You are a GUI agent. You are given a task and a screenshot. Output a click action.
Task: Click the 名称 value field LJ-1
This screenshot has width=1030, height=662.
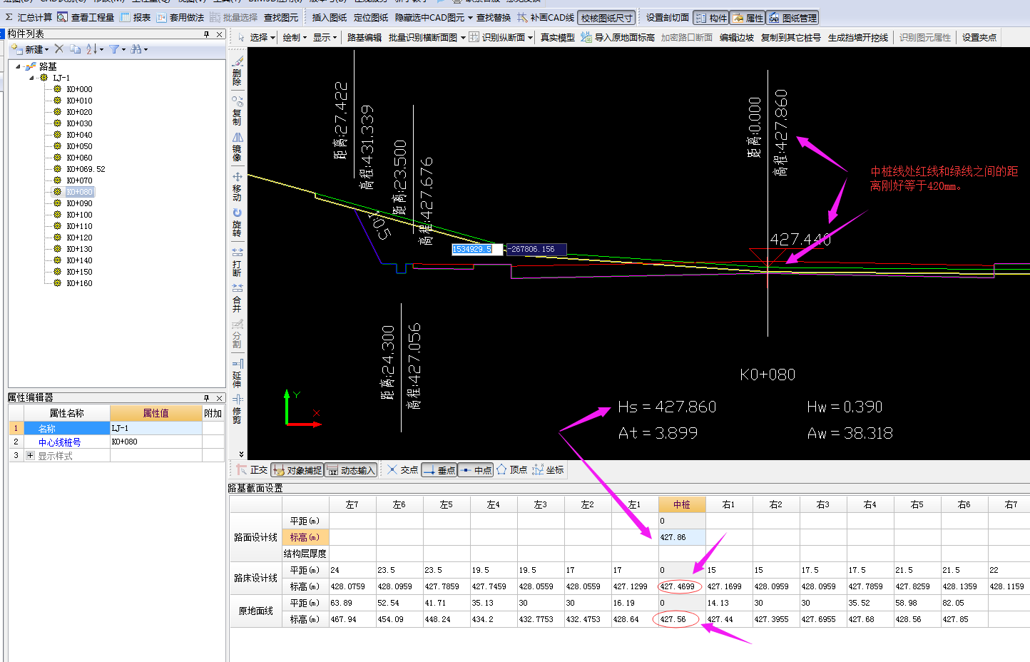pos(155,428)
